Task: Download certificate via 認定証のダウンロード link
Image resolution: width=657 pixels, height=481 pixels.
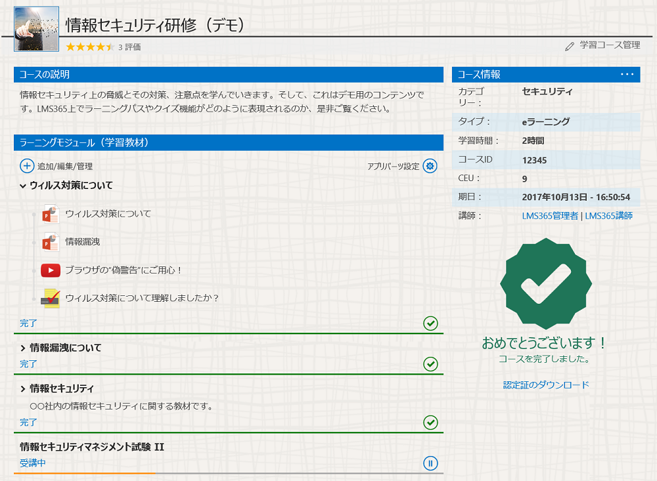Action: coord(545,385)
